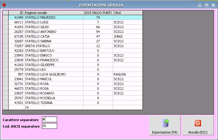Viewport: 218px width, 140px height.
Task: Close the Esportazione Griglia window
Action: (213, 5)
